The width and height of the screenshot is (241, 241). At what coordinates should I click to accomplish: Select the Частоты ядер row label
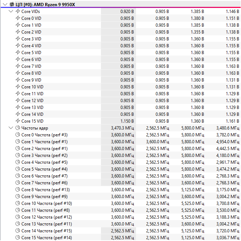pyautogui.click(x=35, y=128)
